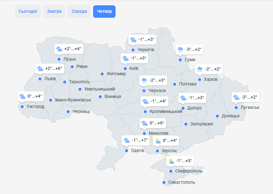The image size is (273, 194).
Task: Click the Херсон temperature 0°...+4°
Action: [x=170, y=140]
